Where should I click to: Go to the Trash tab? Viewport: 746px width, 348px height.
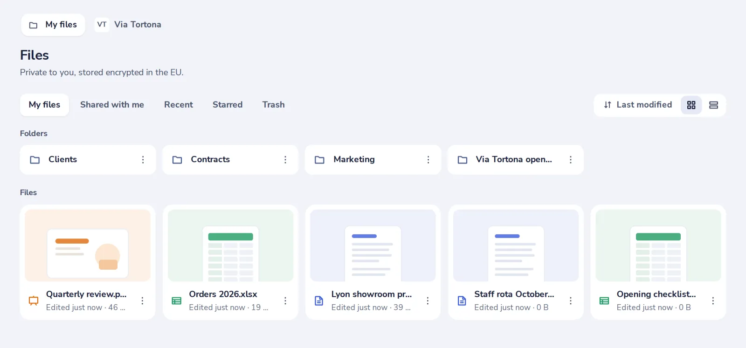coord(273,105)
